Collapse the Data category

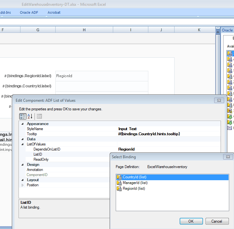click(22, 139)
